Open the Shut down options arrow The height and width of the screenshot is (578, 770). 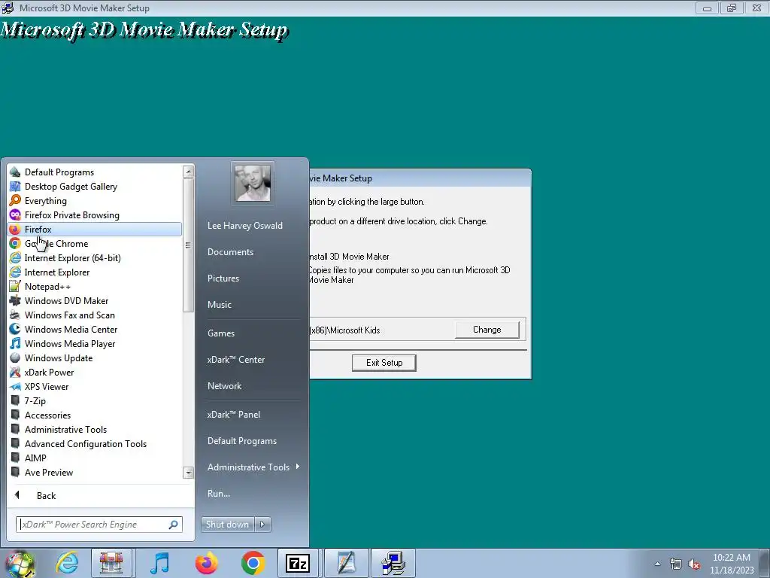pyautogui.click(x=262, y=525)
